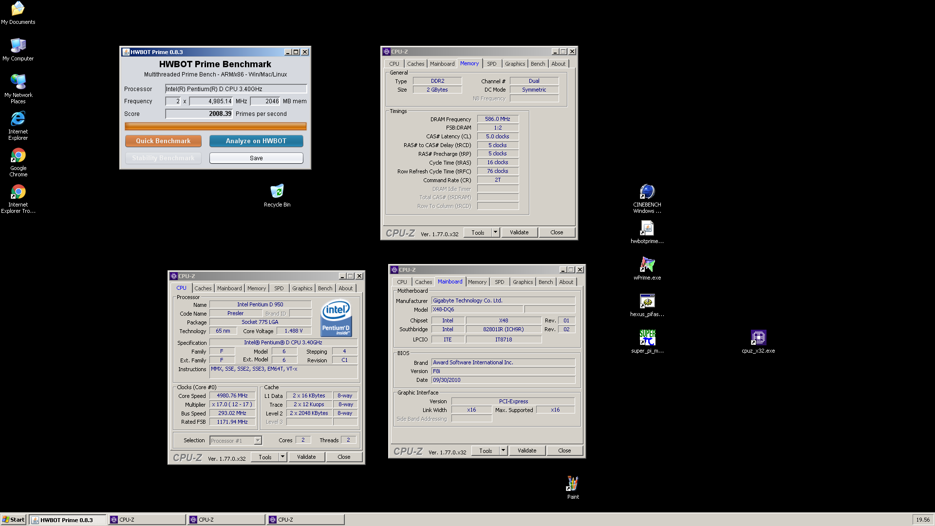Click Close button in Memory CPU-Z window
The width and height of the screenshot is (935, 526).
(x=557, y=232)
